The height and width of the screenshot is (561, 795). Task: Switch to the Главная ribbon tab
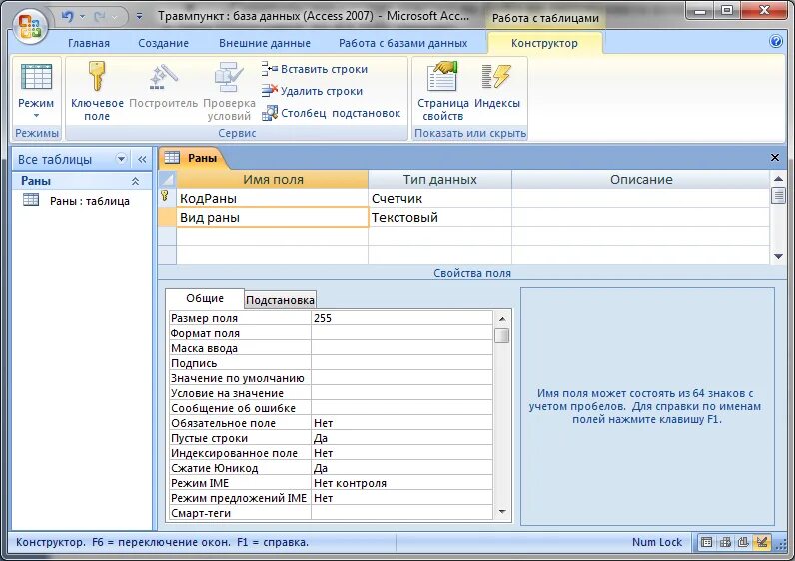(89, 43)
